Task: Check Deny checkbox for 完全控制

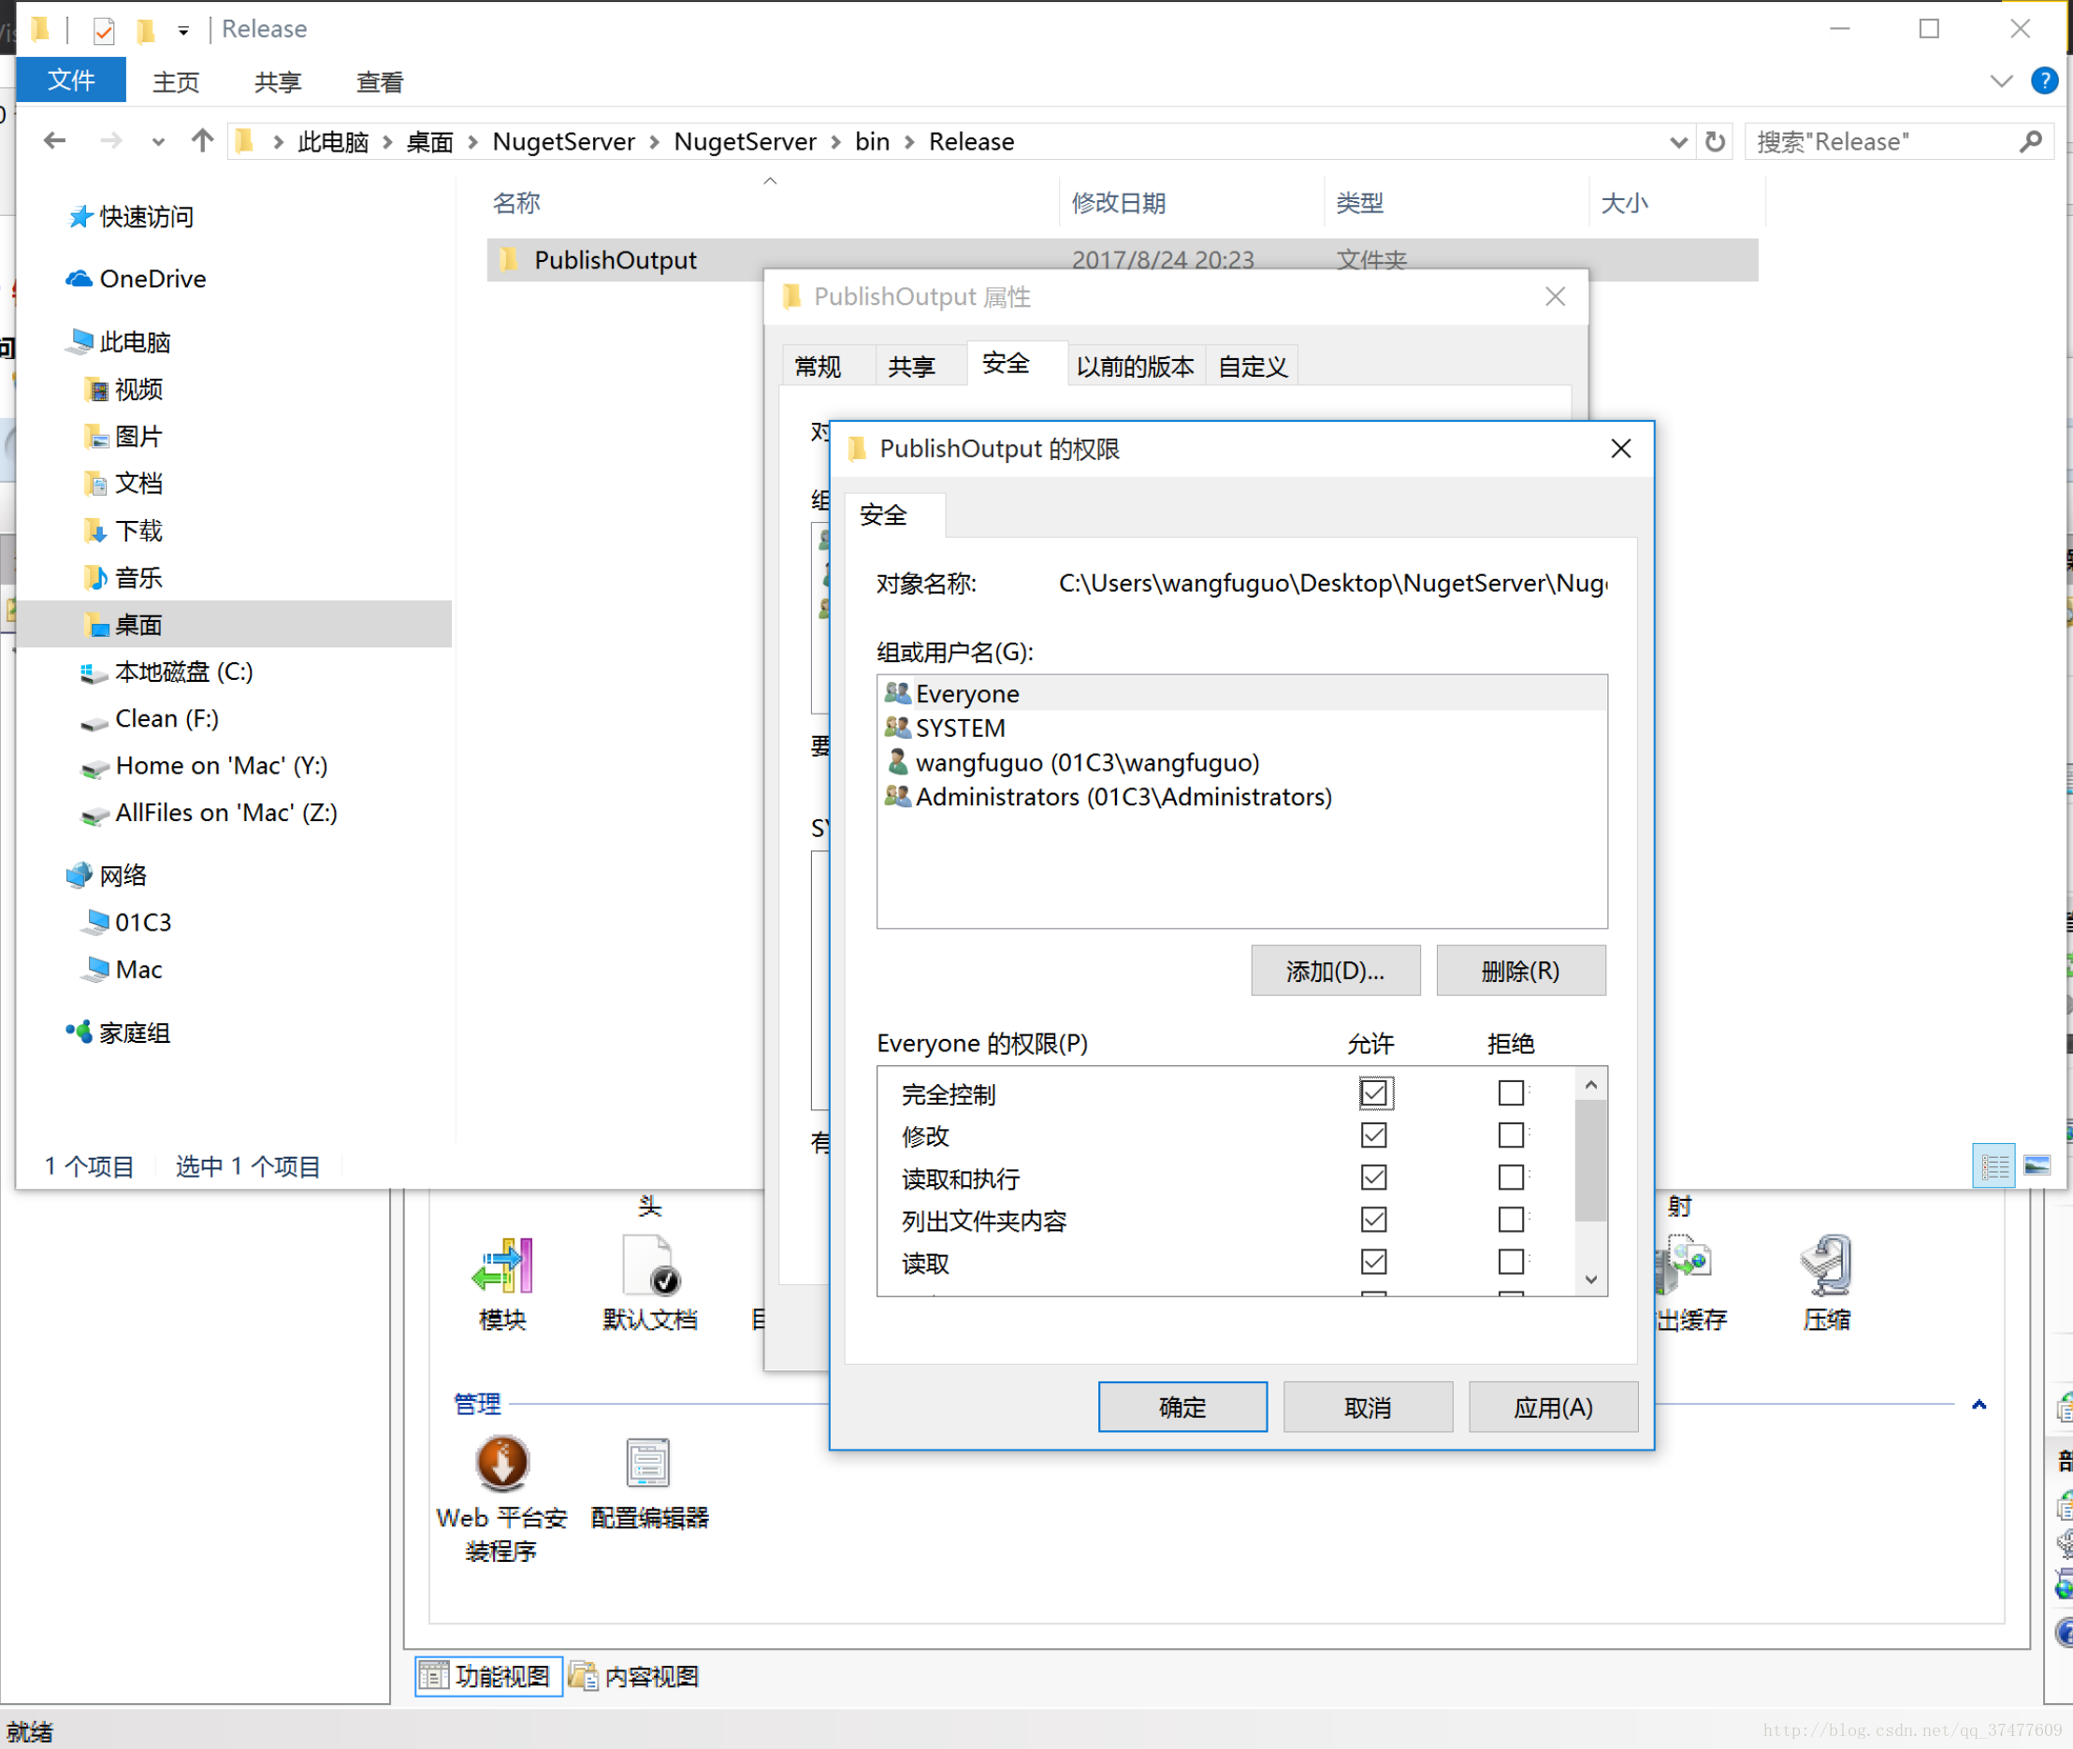Action: pyautogui.click(x=1511, y=1093)
